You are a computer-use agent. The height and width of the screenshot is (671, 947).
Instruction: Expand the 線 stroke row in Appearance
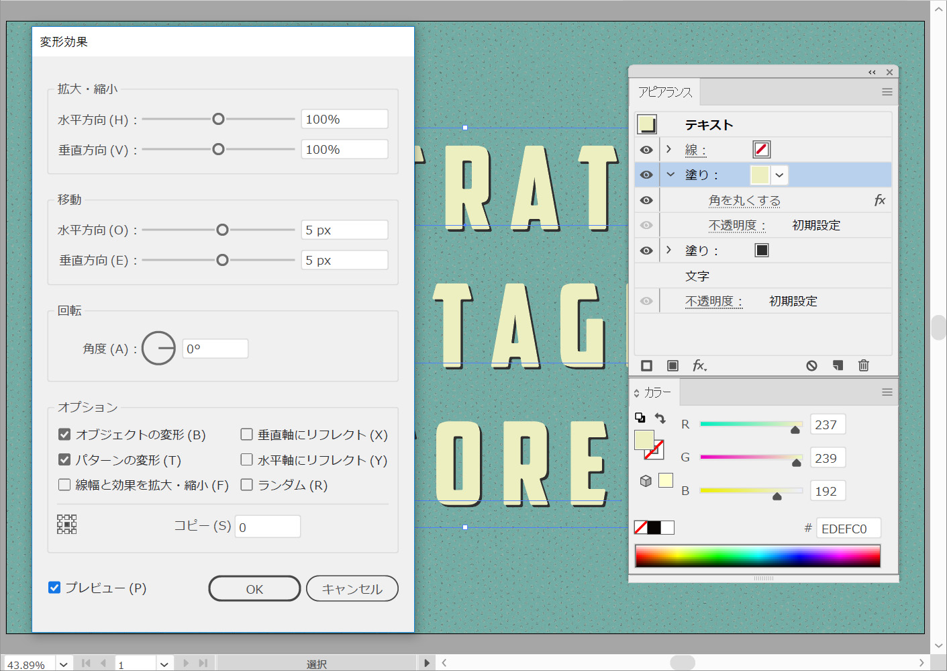(x=668, y=149)
